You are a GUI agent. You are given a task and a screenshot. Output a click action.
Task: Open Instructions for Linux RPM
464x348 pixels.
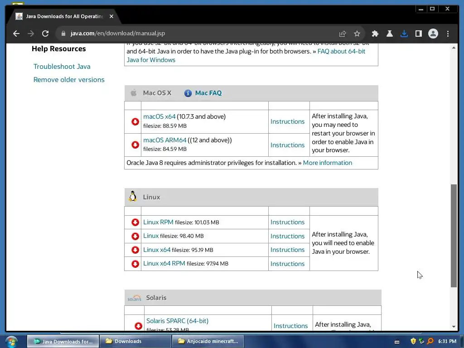coord(287,222)
